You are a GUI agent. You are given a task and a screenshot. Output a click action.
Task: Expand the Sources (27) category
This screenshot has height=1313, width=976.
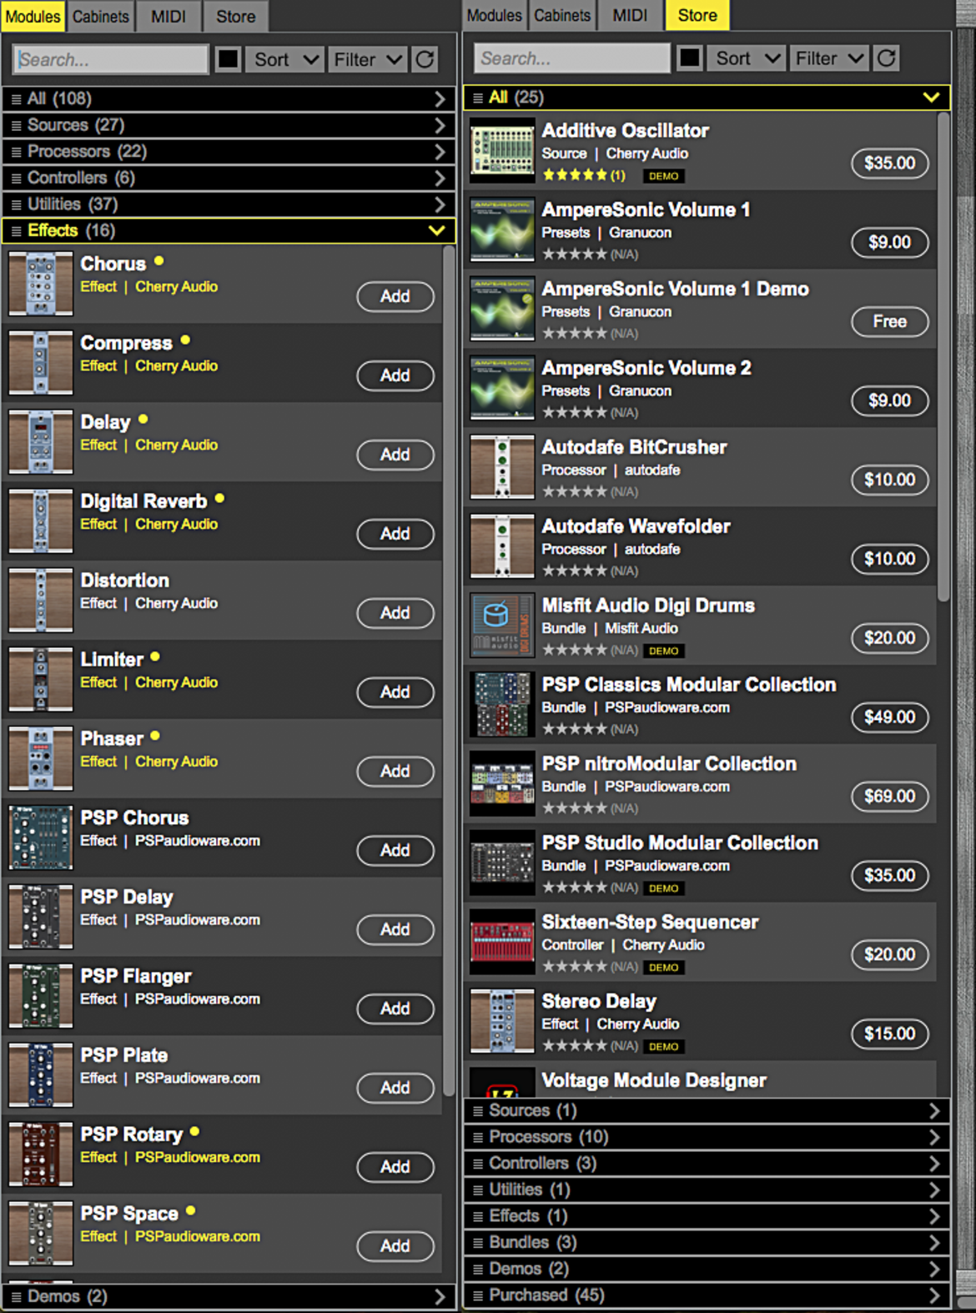(229, 125)
